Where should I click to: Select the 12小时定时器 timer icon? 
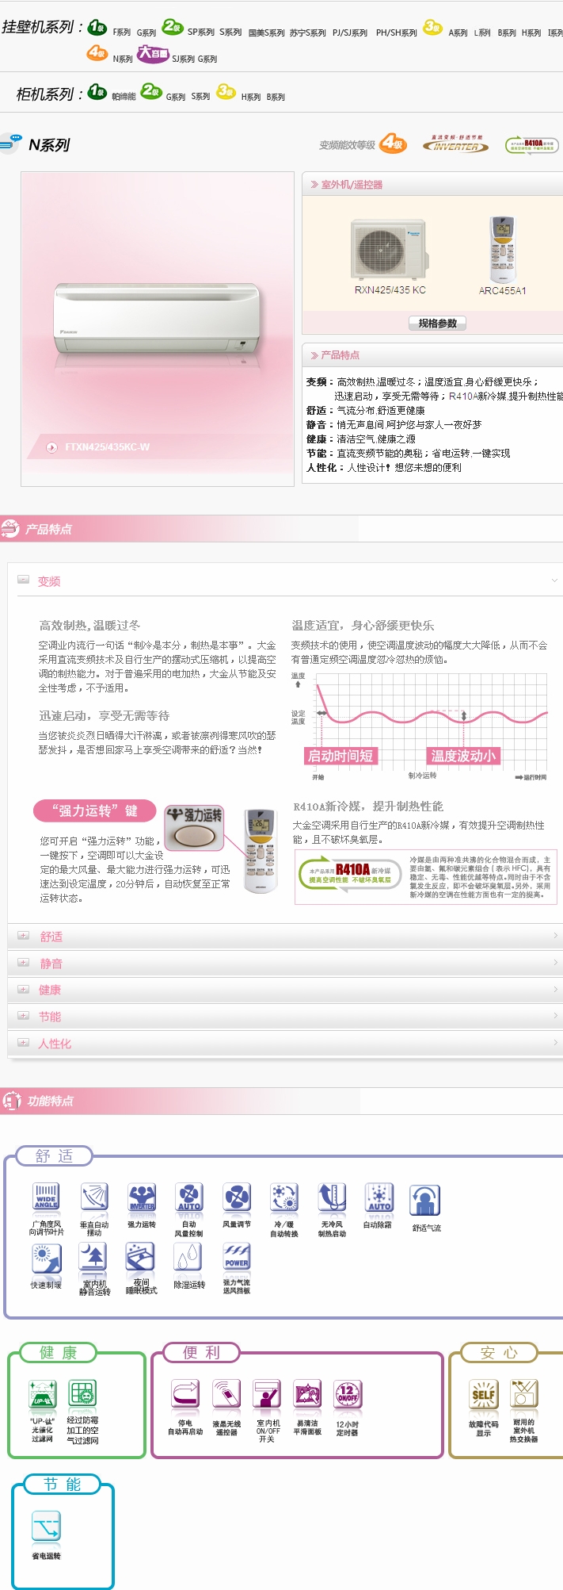click(347, 1394)
